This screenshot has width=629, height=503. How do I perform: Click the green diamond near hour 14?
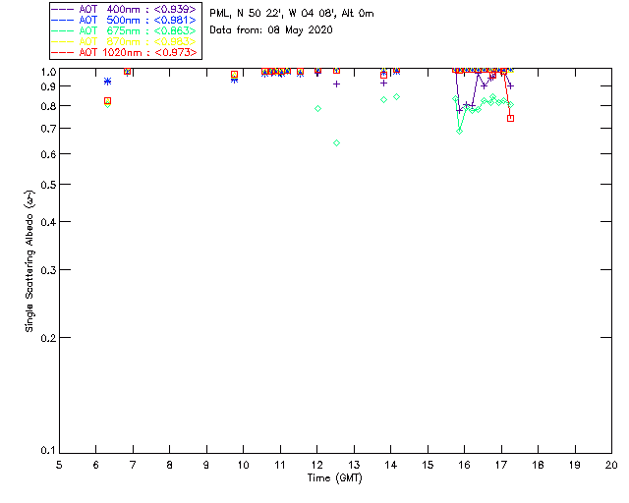coord(396,96)
